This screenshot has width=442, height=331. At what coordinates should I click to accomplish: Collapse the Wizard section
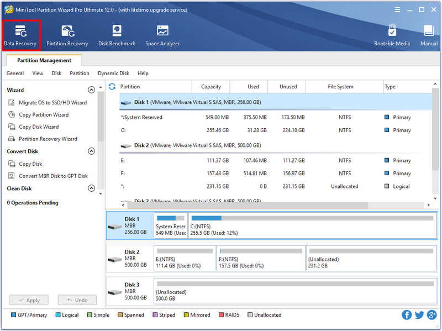(91, 90)
